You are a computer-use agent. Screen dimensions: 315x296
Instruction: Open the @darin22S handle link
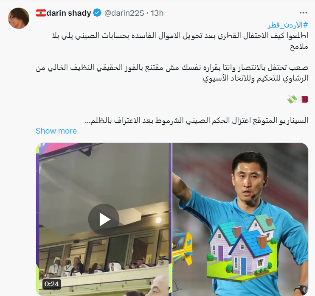click(124, 13)
